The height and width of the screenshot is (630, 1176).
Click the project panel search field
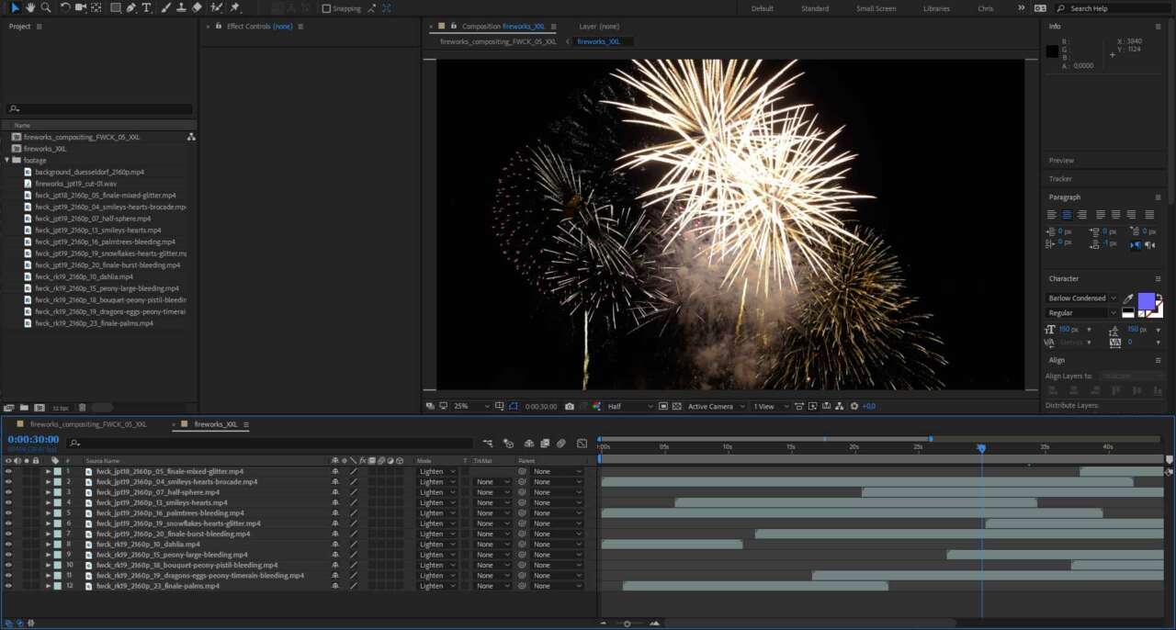tap(101, 108)
